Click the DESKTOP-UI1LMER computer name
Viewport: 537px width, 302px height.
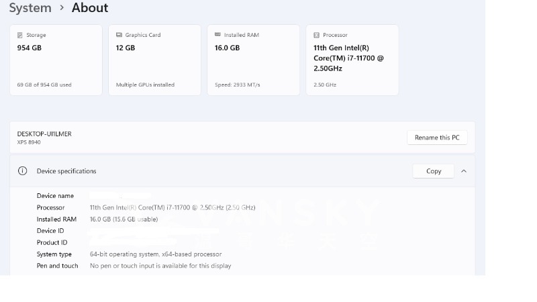coord(44,134)
